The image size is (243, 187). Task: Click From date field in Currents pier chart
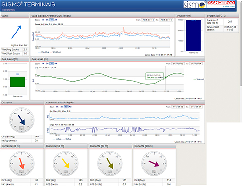(178, 107)
